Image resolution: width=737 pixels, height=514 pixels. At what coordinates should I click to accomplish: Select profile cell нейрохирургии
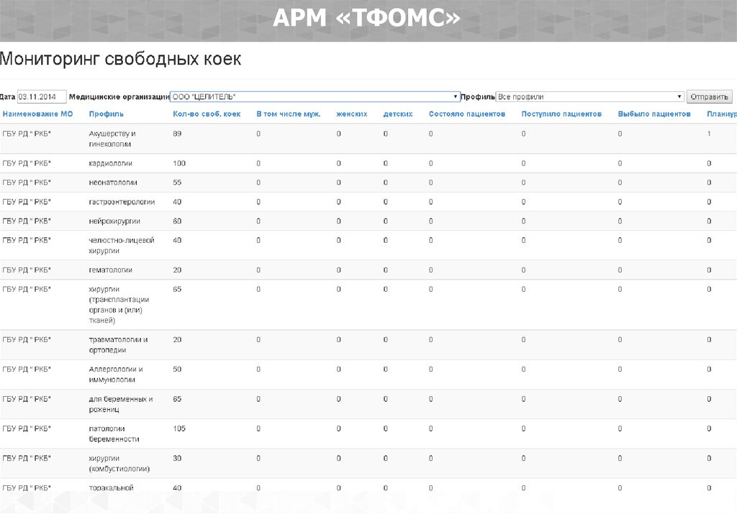[x=114, y=221]
